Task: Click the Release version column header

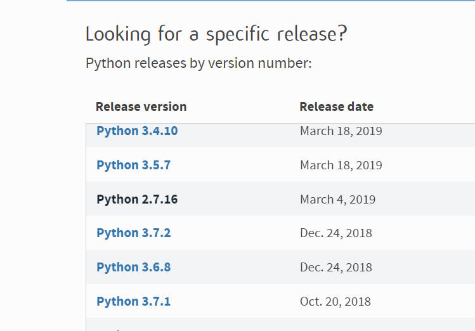Action: click(x=141, y=107)
